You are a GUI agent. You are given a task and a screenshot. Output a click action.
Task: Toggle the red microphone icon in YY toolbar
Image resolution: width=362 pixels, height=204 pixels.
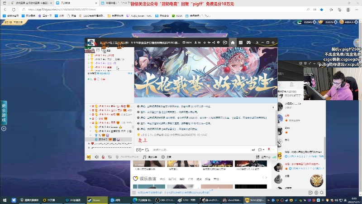(103, 157)
